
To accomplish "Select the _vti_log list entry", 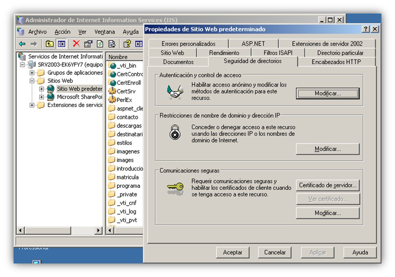I will (x=126, y=211).
